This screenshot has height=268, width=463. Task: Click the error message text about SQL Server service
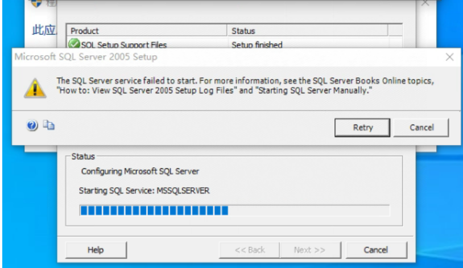tap(245, 85)
